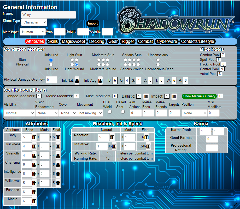Open the Contacts/Lifestyle tab
Screen dimensions: 240x209
[197, 41]
